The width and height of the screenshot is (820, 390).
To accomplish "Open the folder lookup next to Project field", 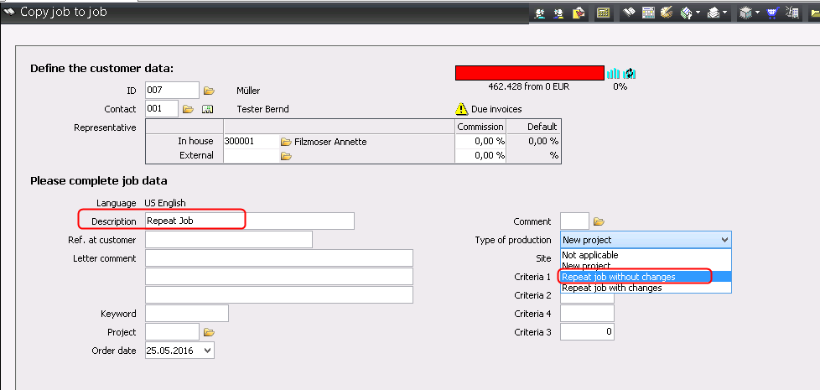I will [210, 332].
